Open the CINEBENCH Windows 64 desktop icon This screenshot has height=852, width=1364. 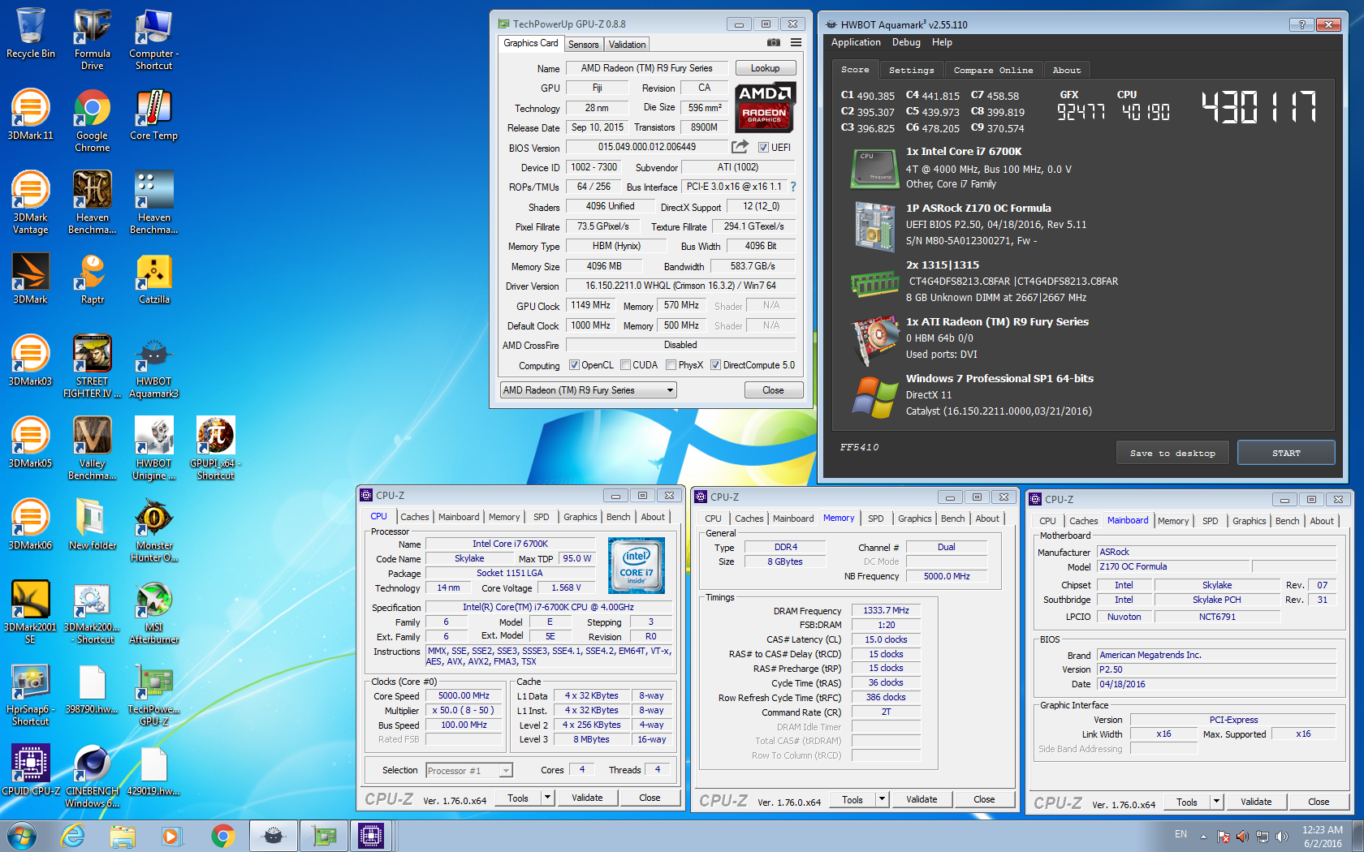click(x=93, y=777)
